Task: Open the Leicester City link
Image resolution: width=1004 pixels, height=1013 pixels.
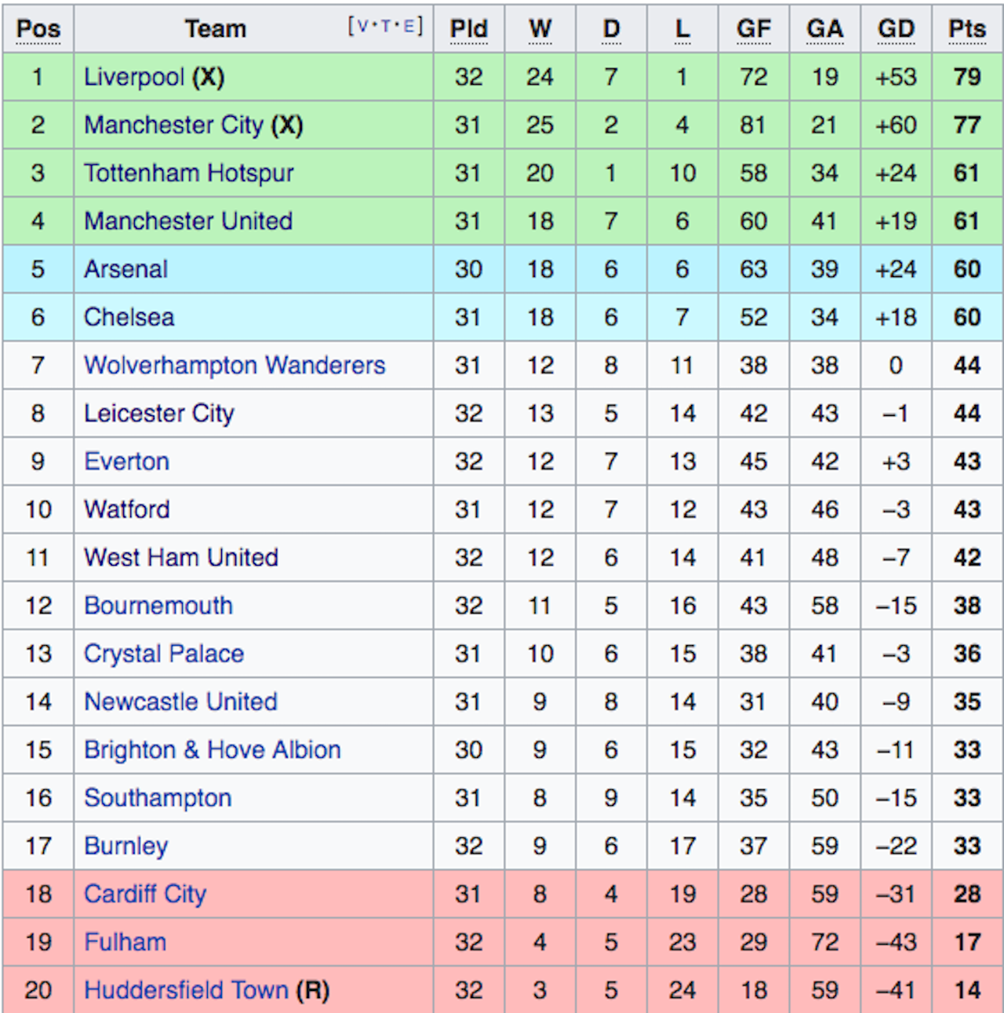Action: click(159, 413)
